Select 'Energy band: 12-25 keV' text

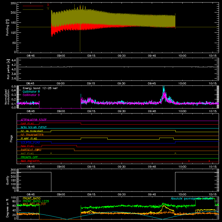click(x=40, y=88)
